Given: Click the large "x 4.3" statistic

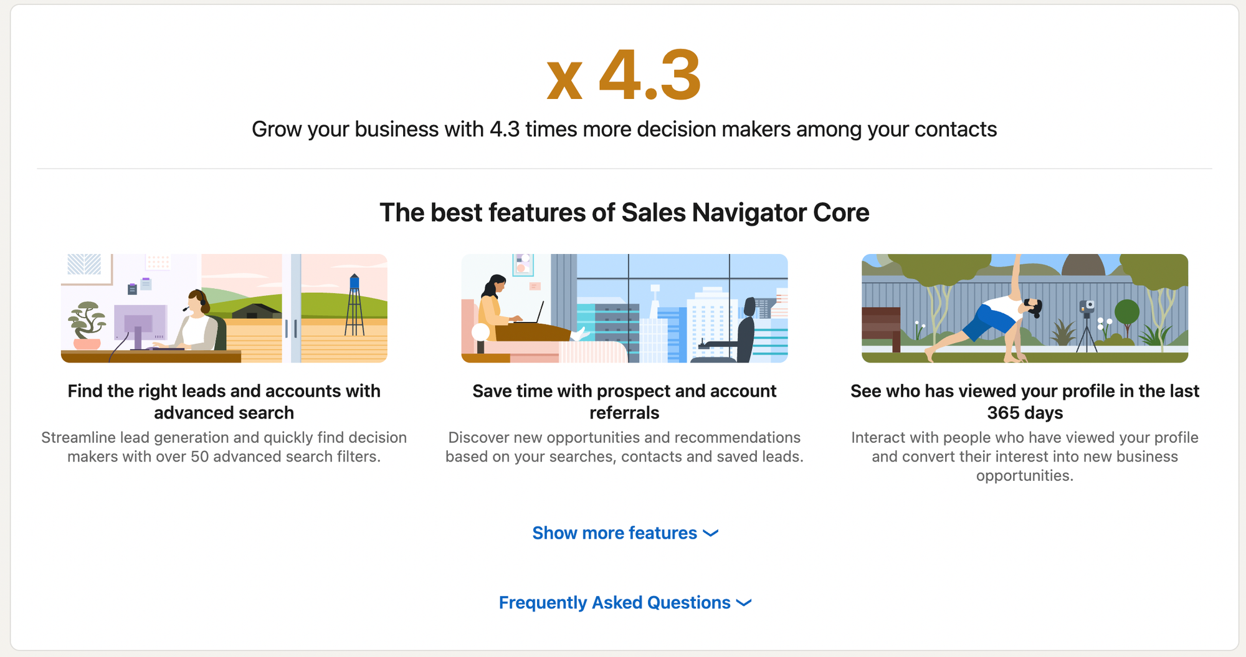Looking at the screenshot, I should (x=624, y=76).
